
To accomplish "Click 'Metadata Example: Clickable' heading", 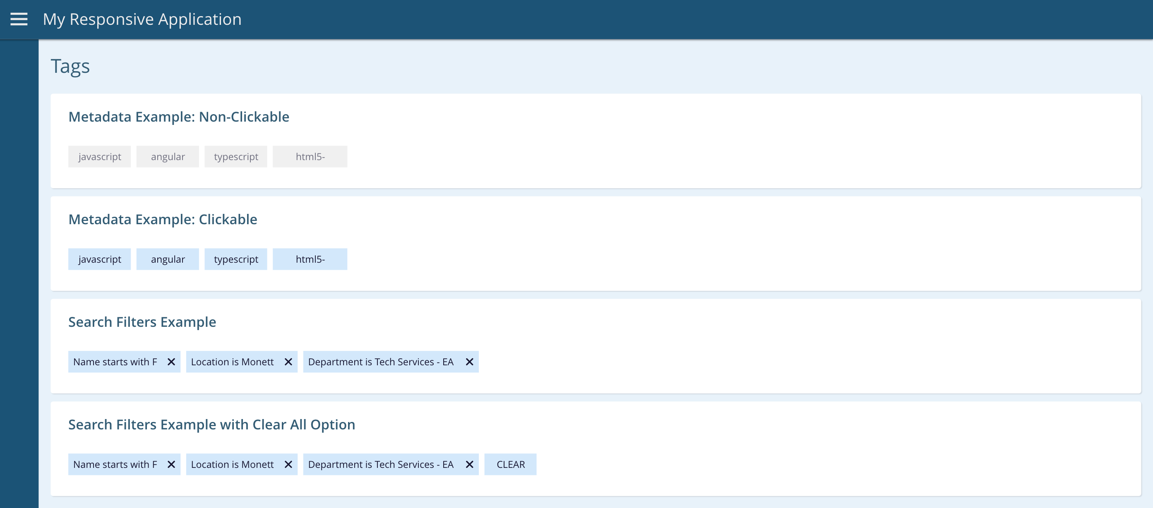I will coord(163,219).
